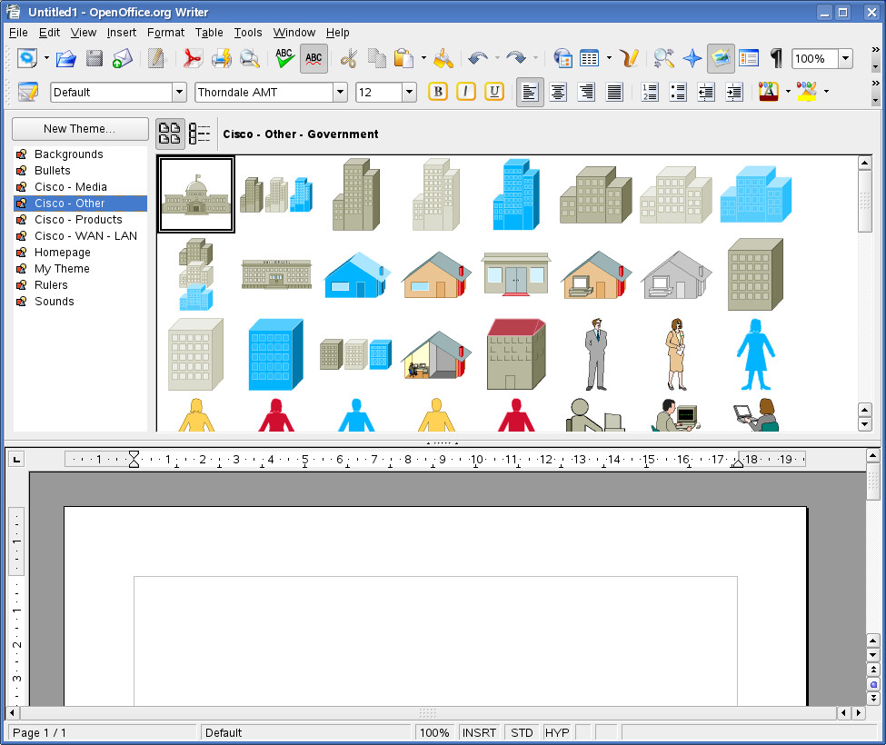Open Styles and Formatting icon
Image resolution: width=886 pixels, height=745 pixels.
(x=28, y=92)
